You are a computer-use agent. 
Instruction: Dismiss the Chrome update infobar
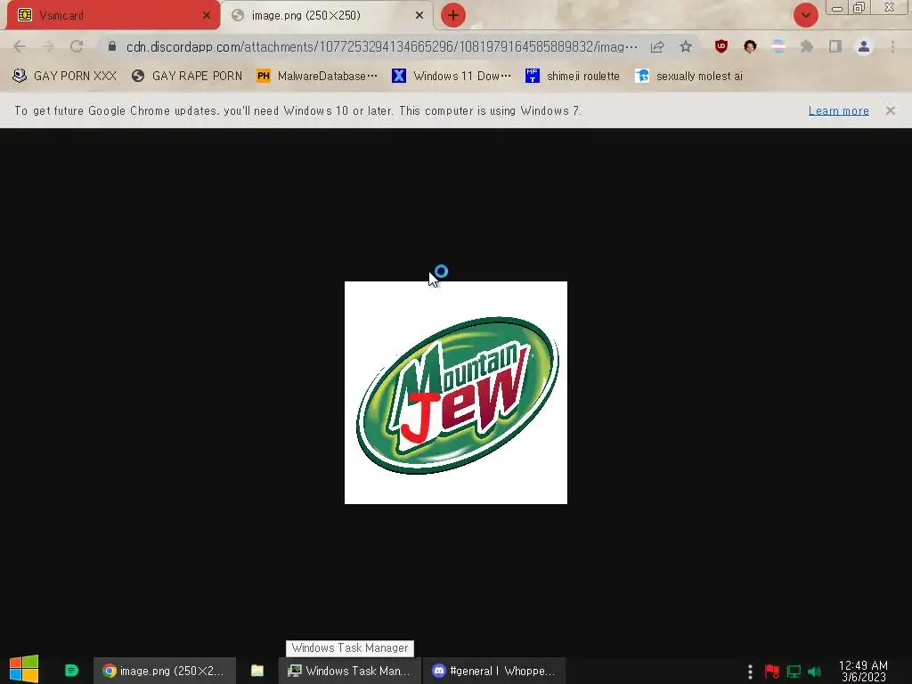point(891,110)
